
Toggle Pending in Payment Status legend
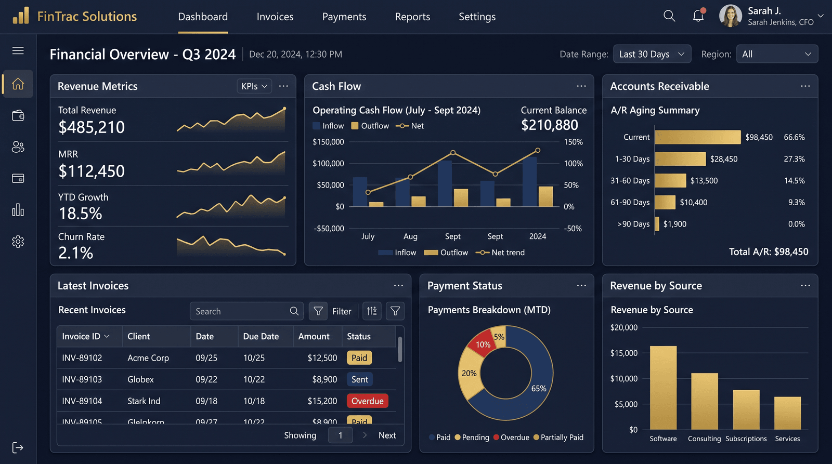click(x=472, y=438)
